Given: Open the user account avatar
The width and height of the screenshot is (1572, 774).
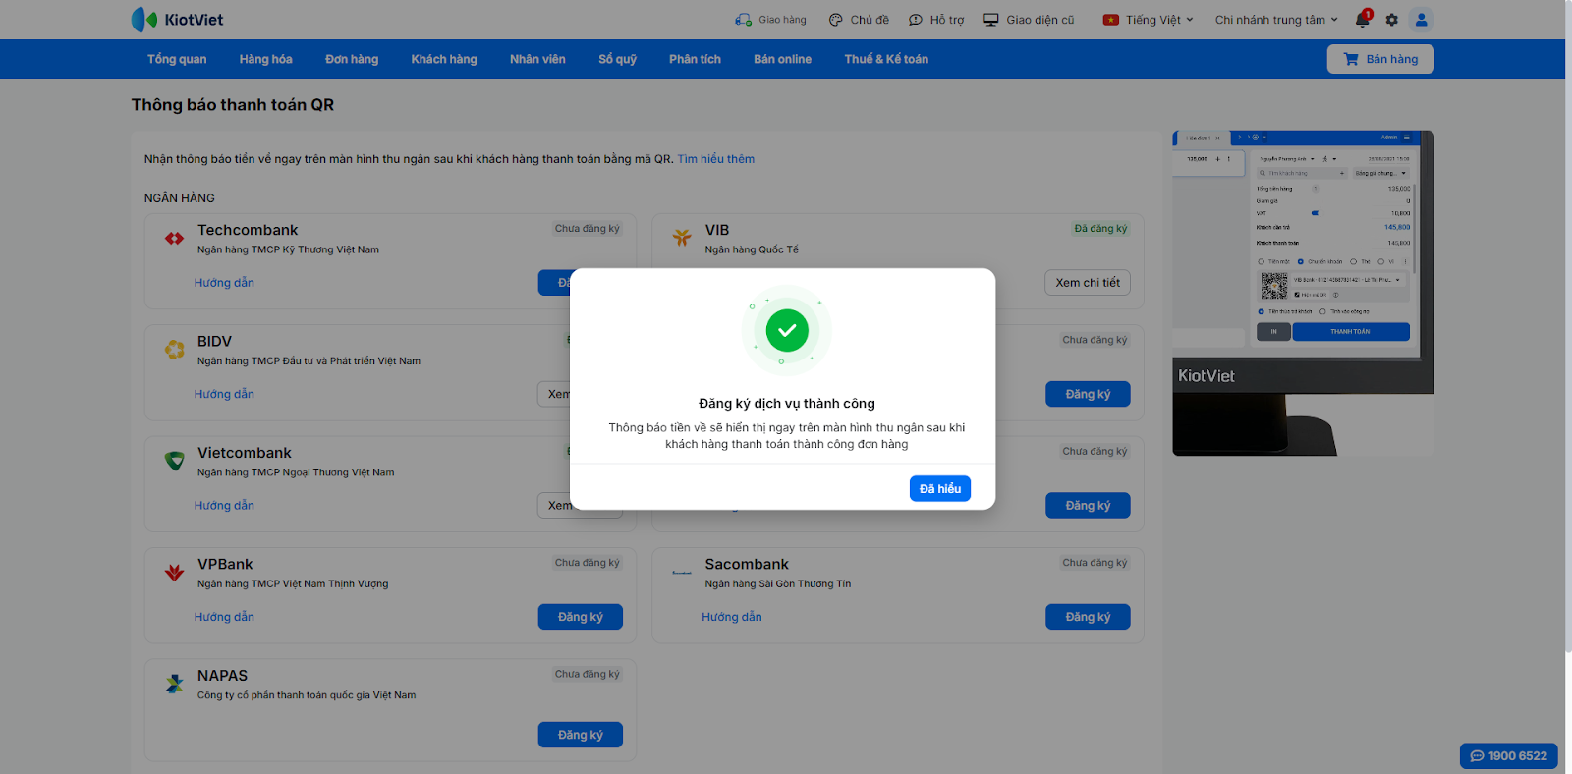Looking at the screenshot, I should coord(1421,20).
